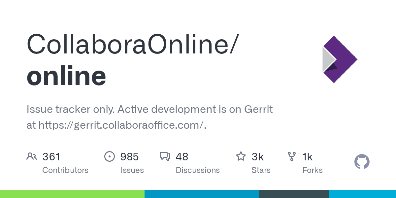Screen dimensions: 396x198
Task: Click the "3k" stars count
Action: (x=258, y=156)
